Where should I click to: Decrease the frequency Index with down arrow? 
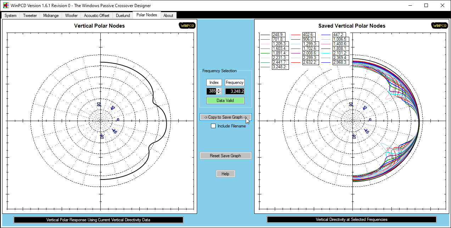(219, 93)
